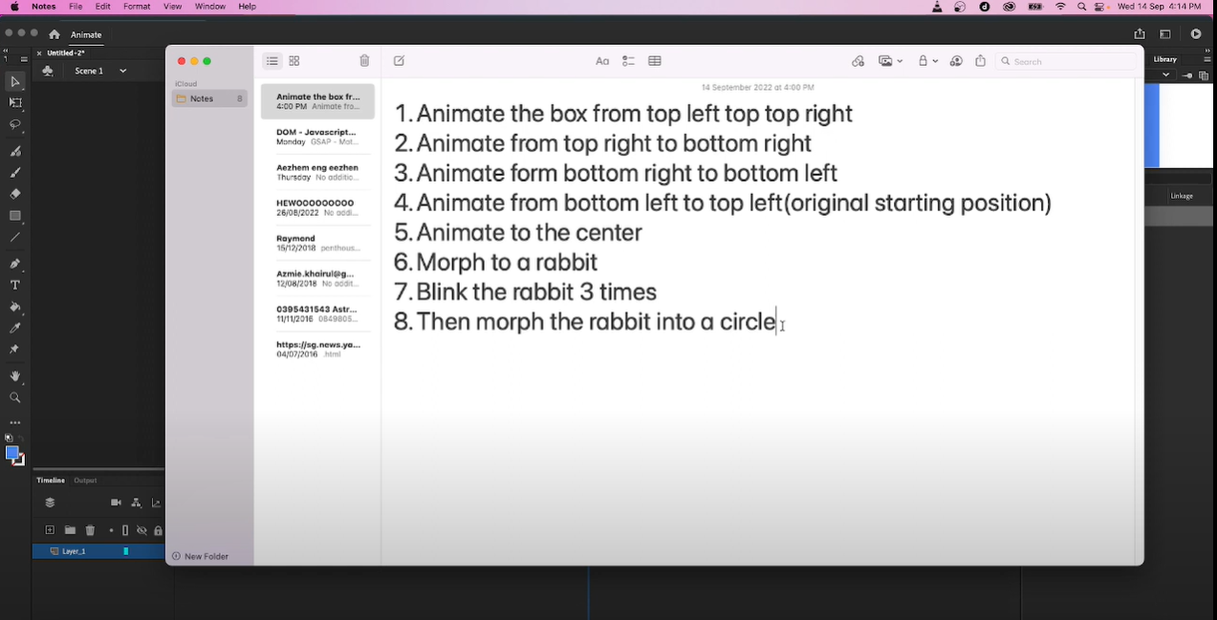1217x620 pixels.
Task: Click the Linkage column header in Library
Action: (x=1182, y=196)
